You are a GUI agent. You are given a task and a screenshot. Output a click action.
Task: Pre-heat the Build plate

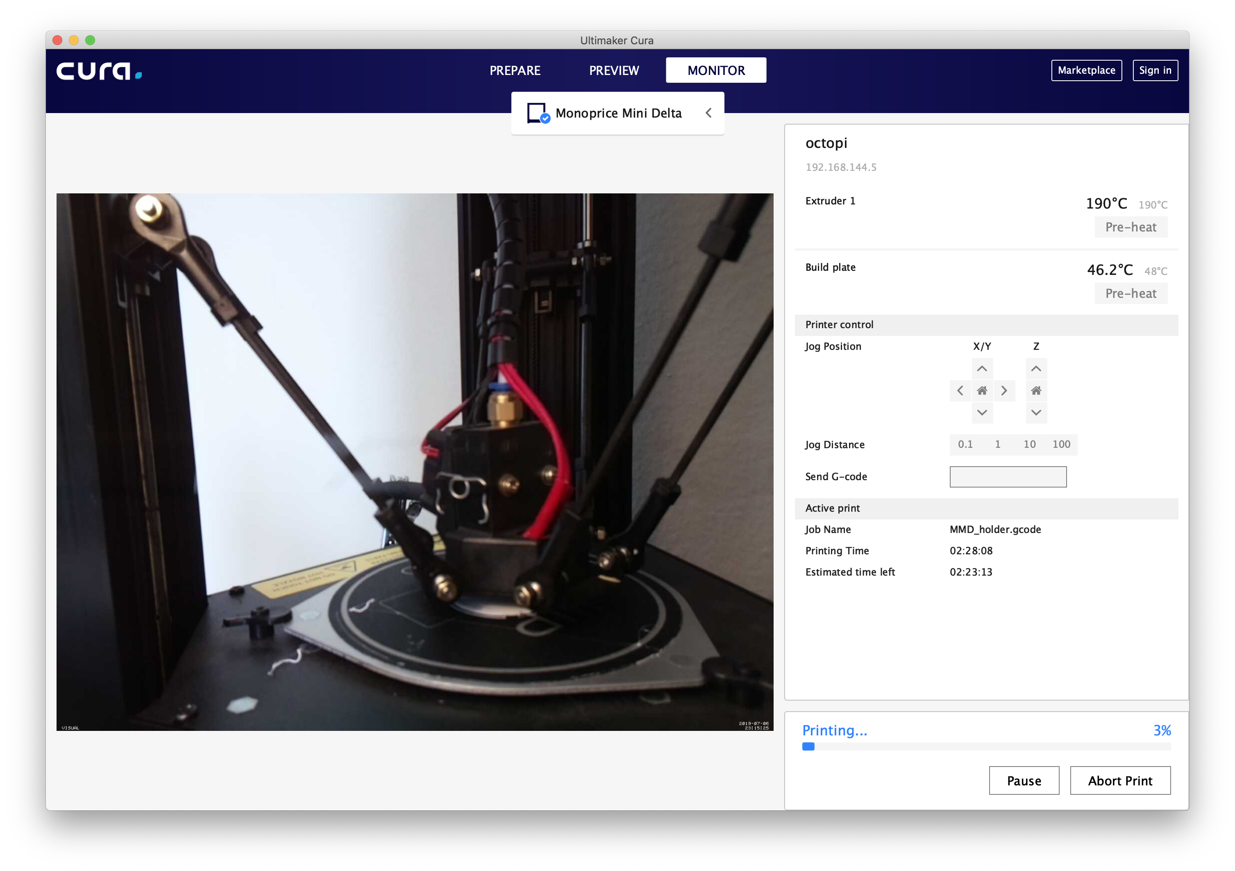click(x=1131, y=294)
